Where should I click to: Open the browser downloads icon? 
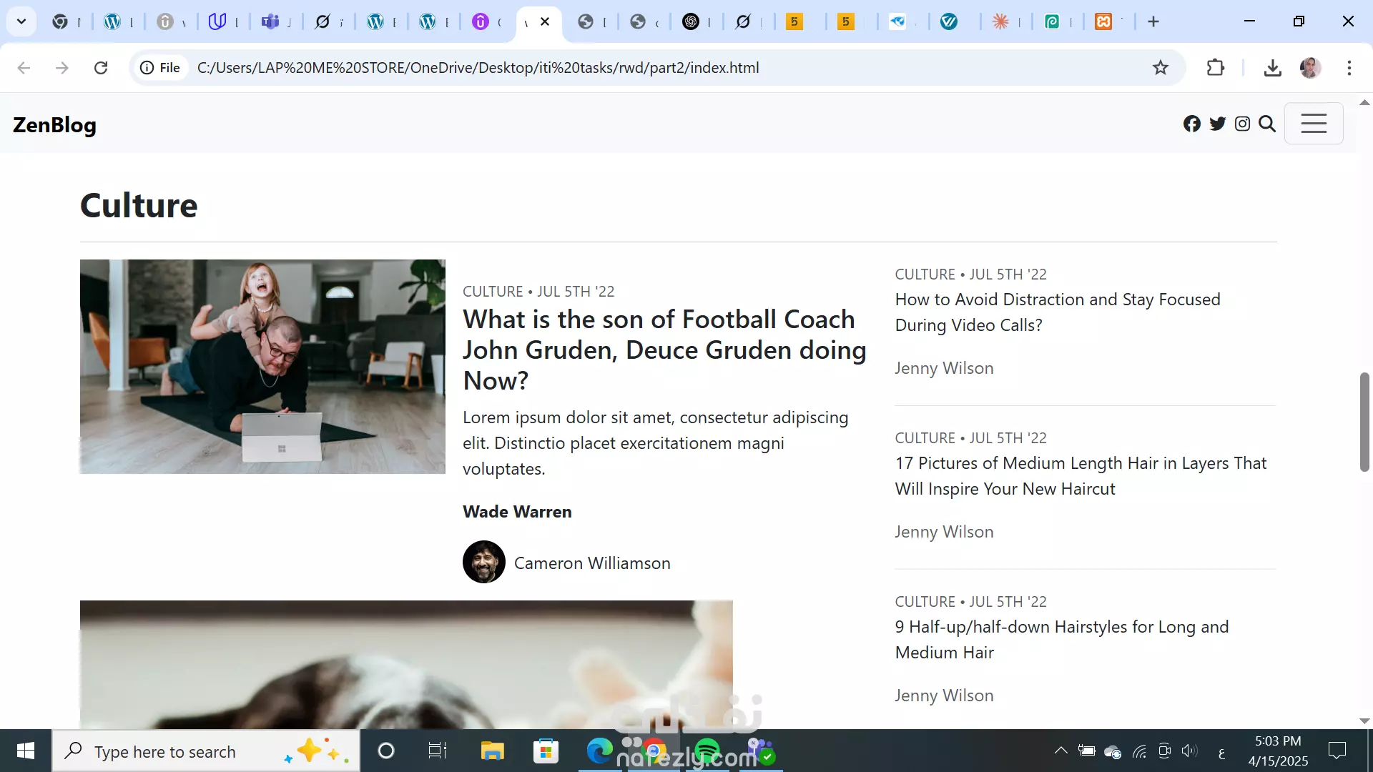1272,68
